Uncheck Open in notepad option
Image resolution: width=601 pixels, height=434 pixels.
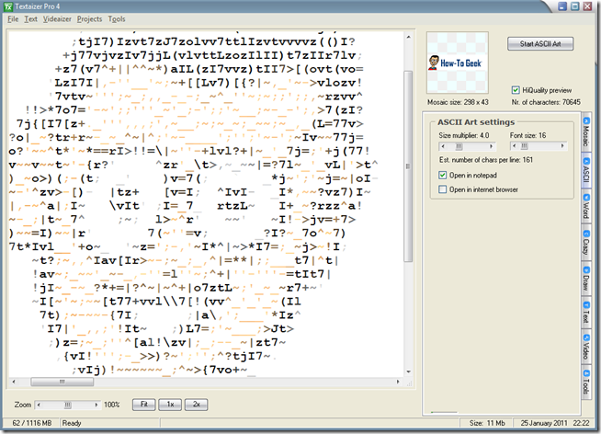443,175
